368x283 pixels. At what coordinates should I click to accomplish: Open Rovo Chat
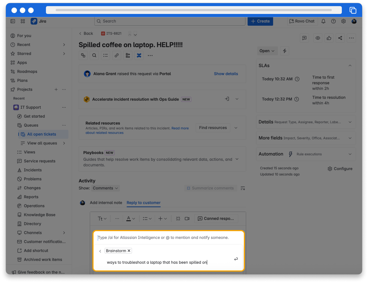pyautogui.click(x=302, y=21)
